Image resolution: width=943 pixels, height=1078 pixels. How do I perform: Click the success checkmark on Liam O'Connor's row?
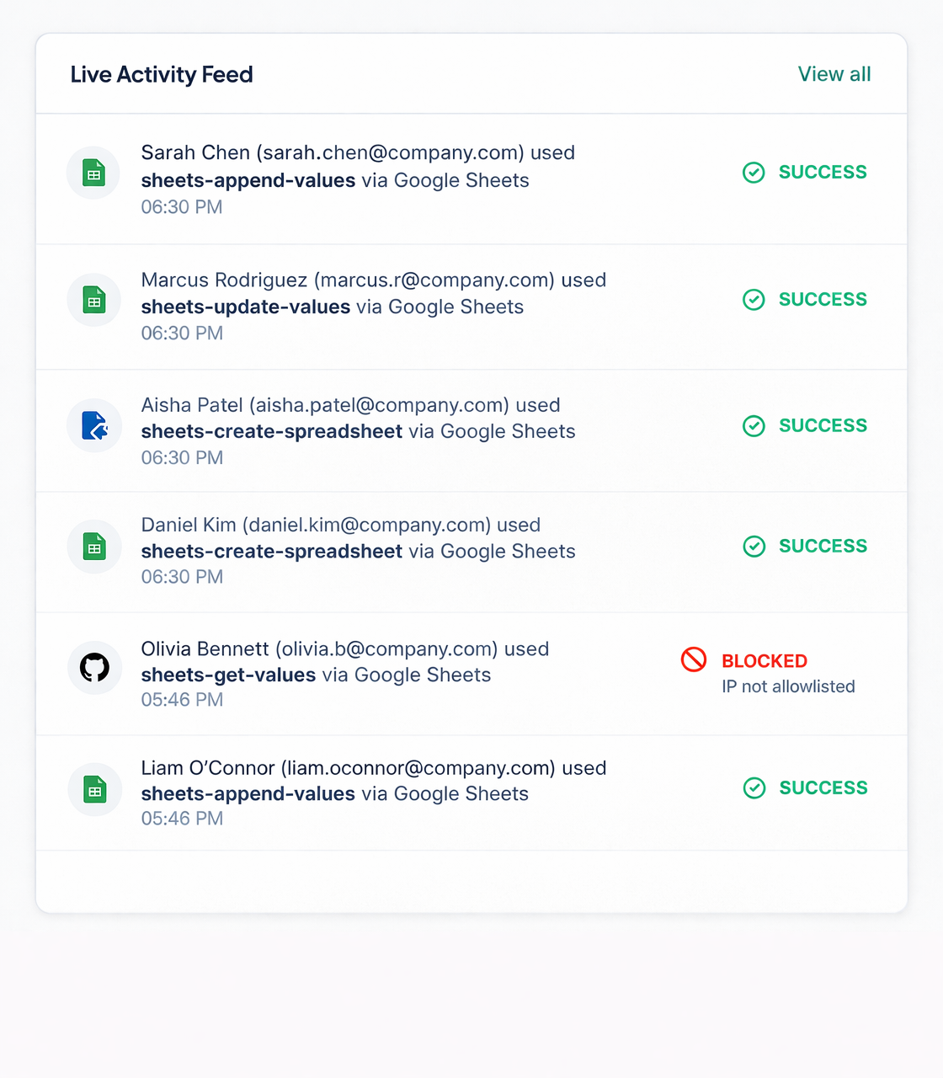(x=754, y=788)
